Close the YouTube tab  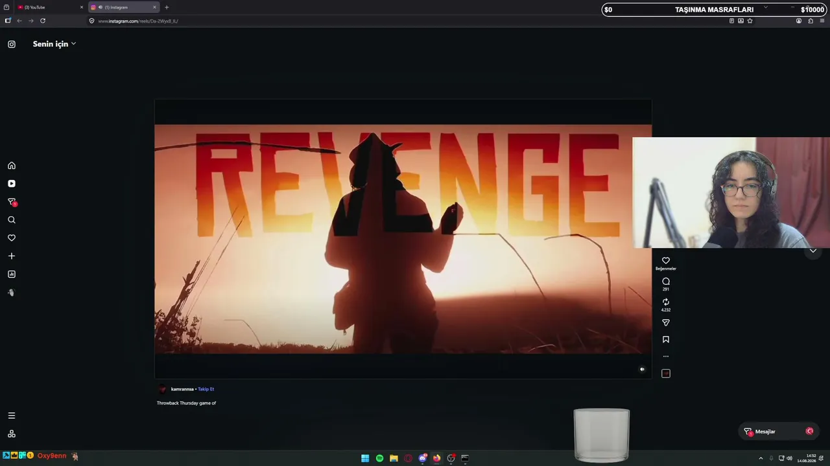(x=82, y=7)
